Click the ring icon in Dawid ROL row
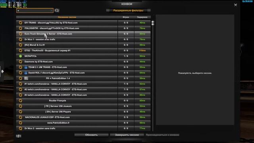The image size is (254, 143). pos(20,73)
